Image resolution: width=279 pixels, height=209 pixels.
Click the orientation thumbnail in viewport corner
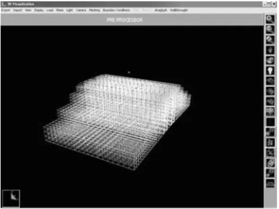(11, 198)
